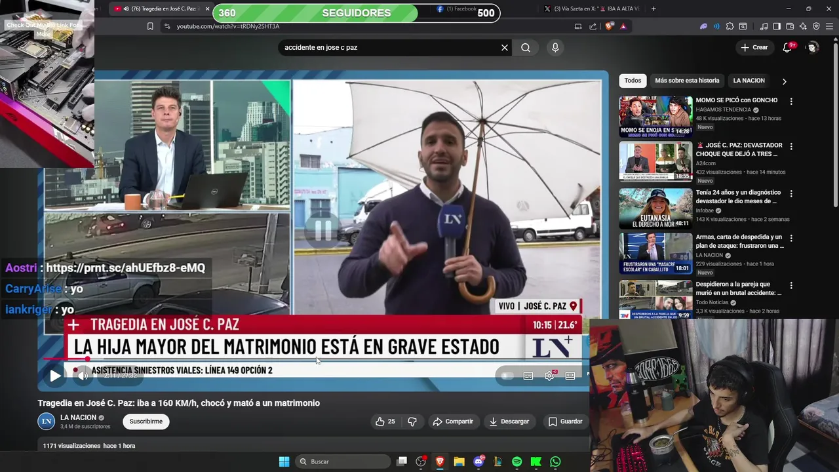Open Discord from taskbar
The image size is (839, 472).
[x=478, y=462]
